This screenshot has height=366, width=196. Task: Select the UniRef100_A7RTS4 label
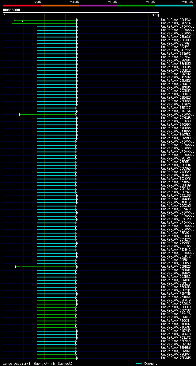point(176,111)
